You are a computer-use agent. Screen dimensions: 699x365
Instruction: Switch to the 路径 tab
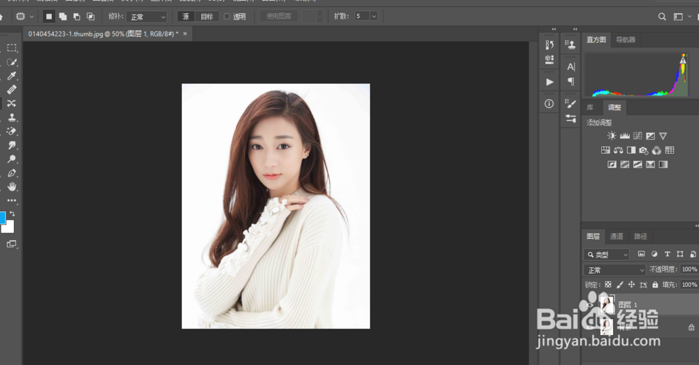point(640,237)
